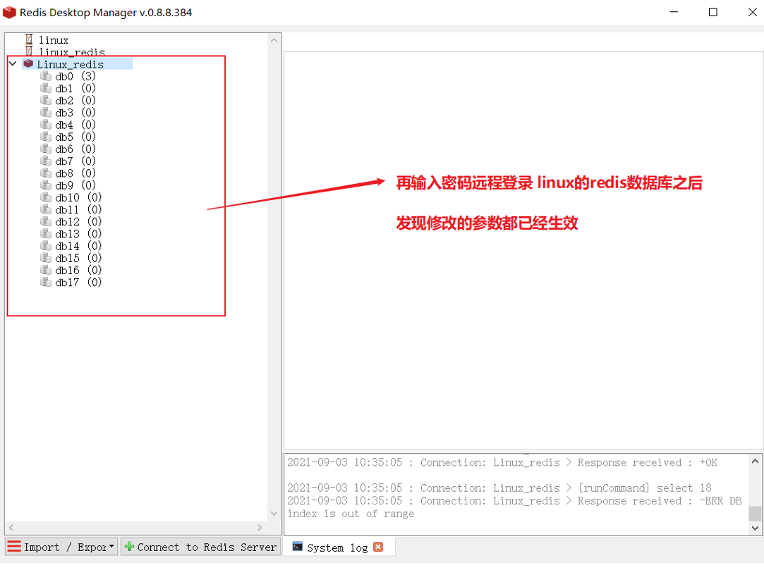The image size is (764, 570).
Task: Click the db17 database icon
Action: point(46,283)
